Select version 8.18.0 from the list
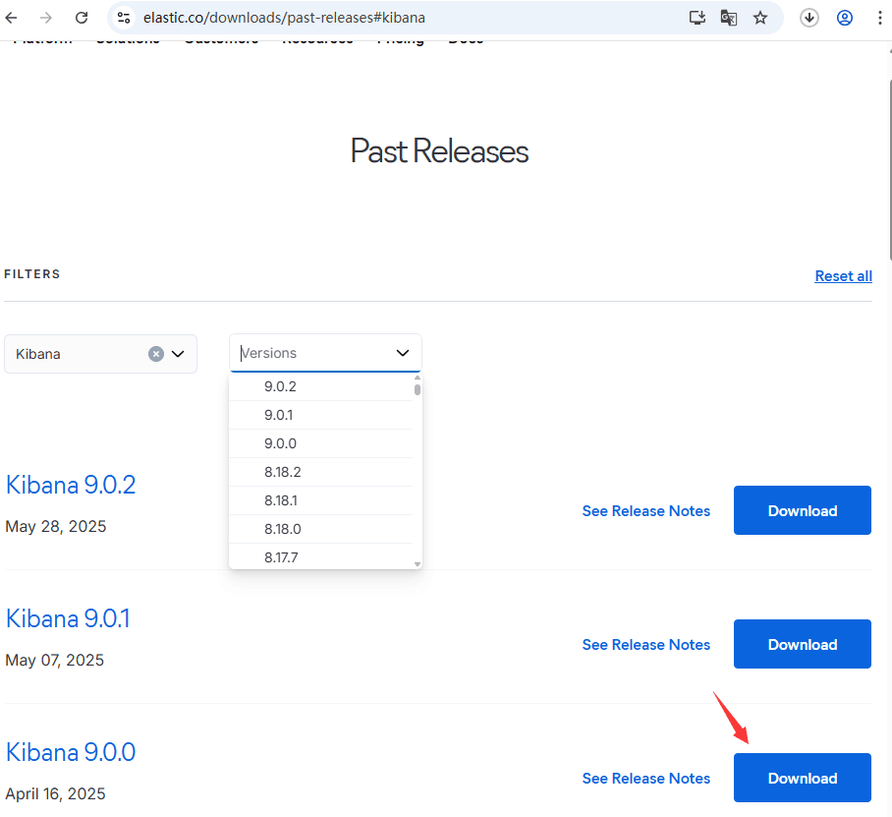Screen dimensions: 892x817 pyautogui.click(x=321, y=529)
